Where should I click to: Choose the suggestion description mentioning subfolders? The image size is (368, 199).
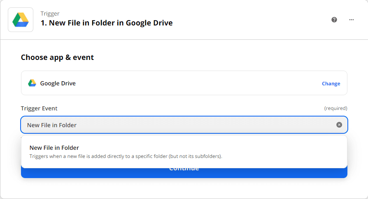pyautogui.click(x=126, y=156)
